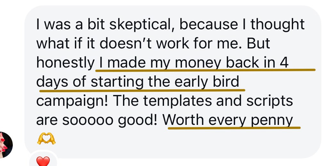
Task: Open the sender's profile picture avatar
Action: [x=6, y=145]
